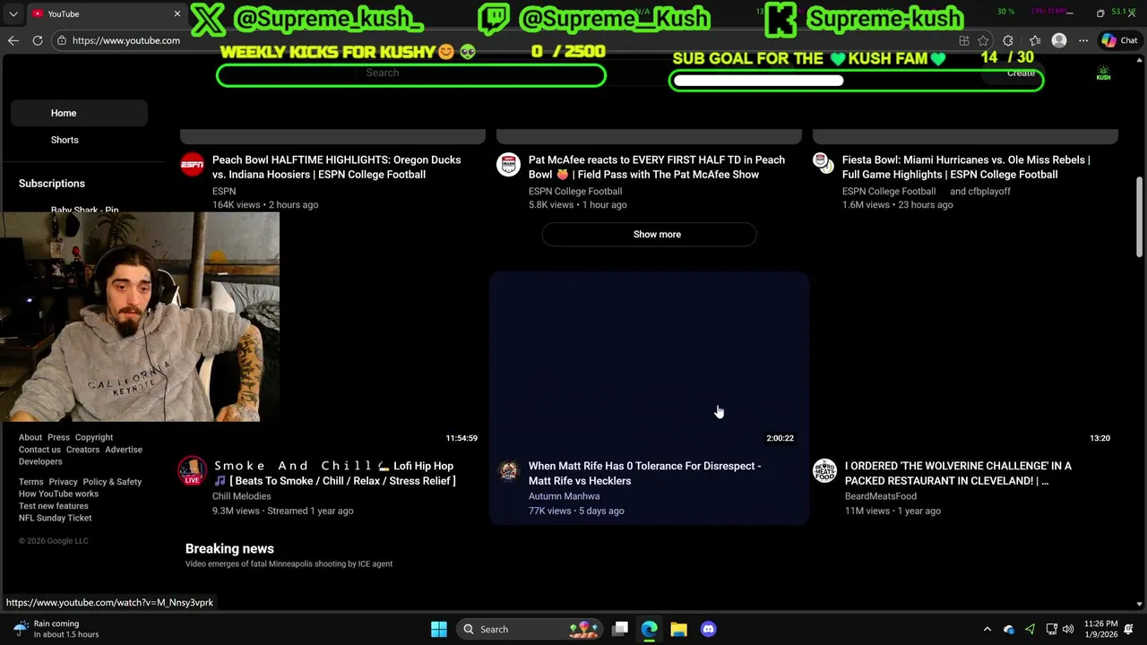Open ESPN College Football under Pat McAfee video
The image size is (1147, 645).
tap(575, 191)
